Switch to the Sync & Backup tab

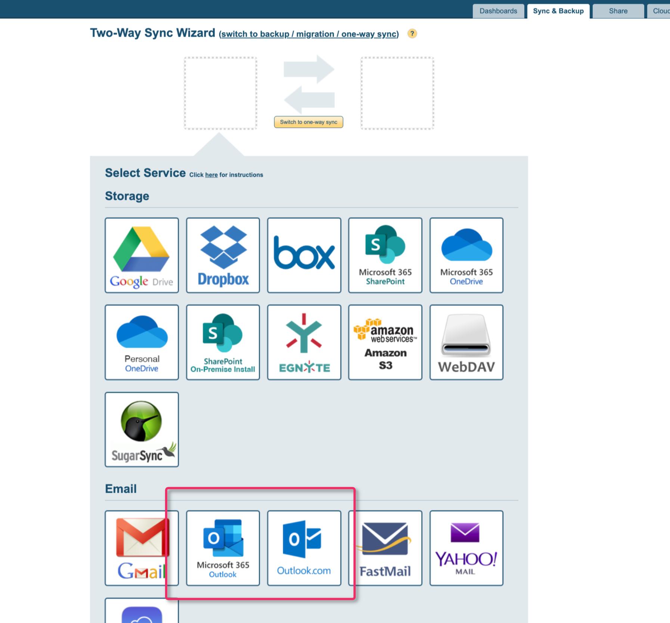(x=558, y=11)
